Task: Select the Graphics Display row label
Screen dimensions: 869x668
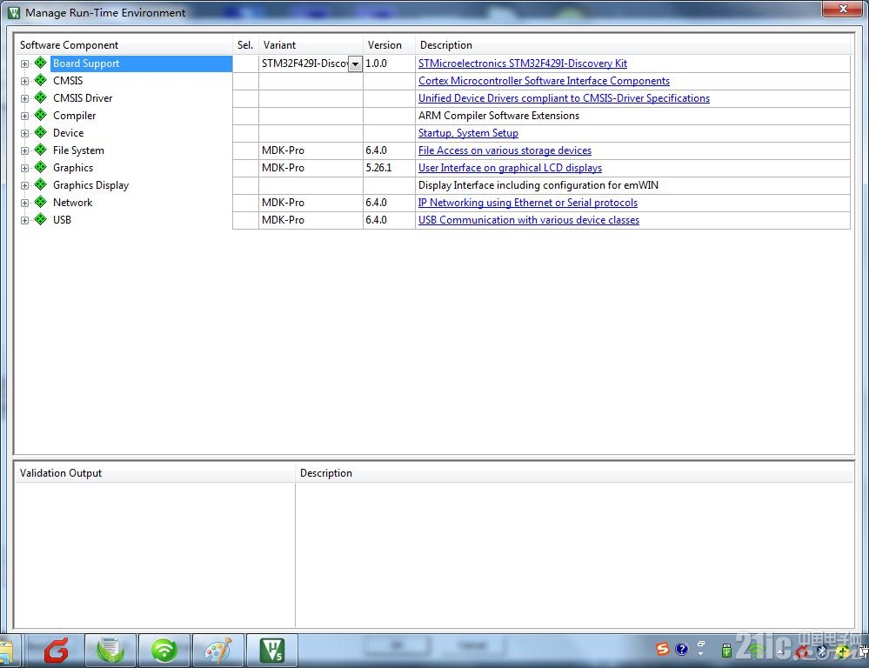Action: point(90,185)
